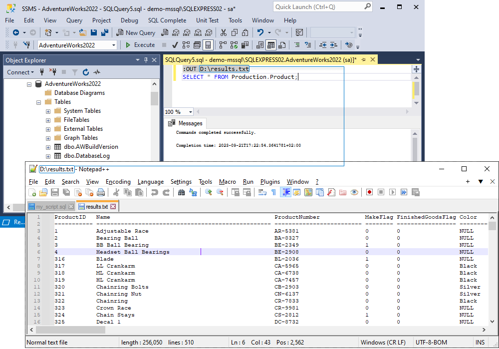Refresh the Object Explorer tree
The width and height of the screenshot is (499, 349).
pyautogui.click(x=86, y=72)
